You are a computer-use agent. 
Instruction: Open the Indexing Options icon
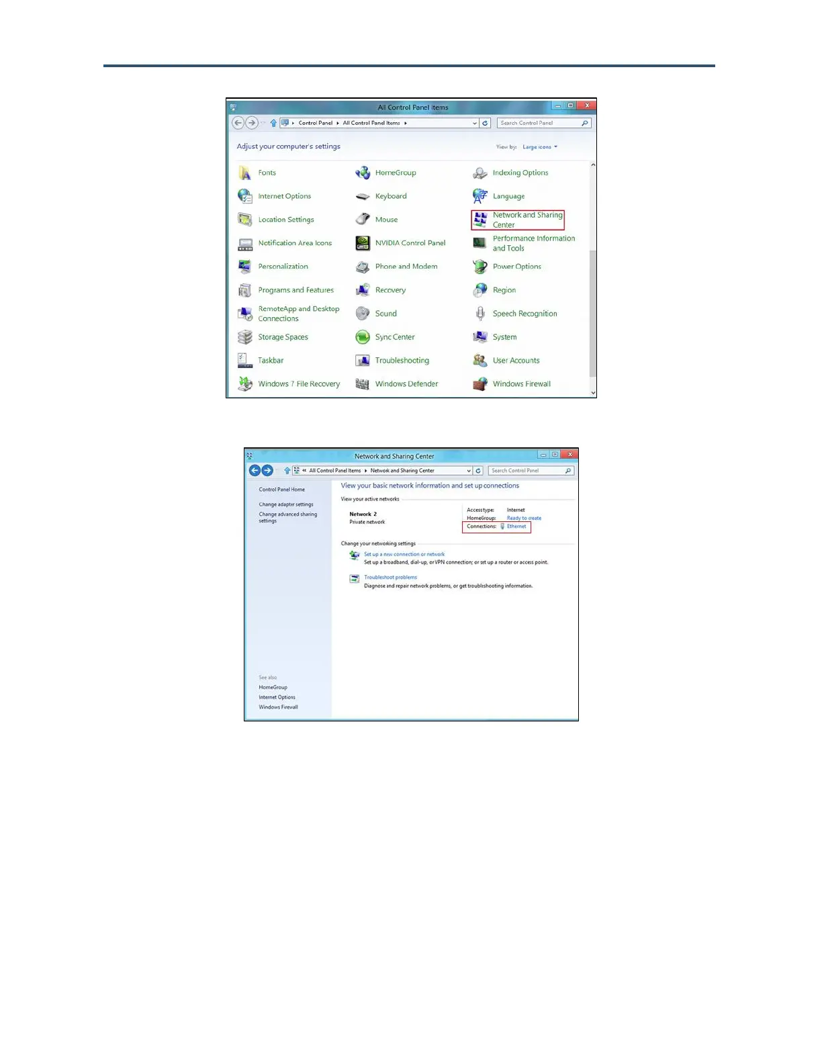480,173
